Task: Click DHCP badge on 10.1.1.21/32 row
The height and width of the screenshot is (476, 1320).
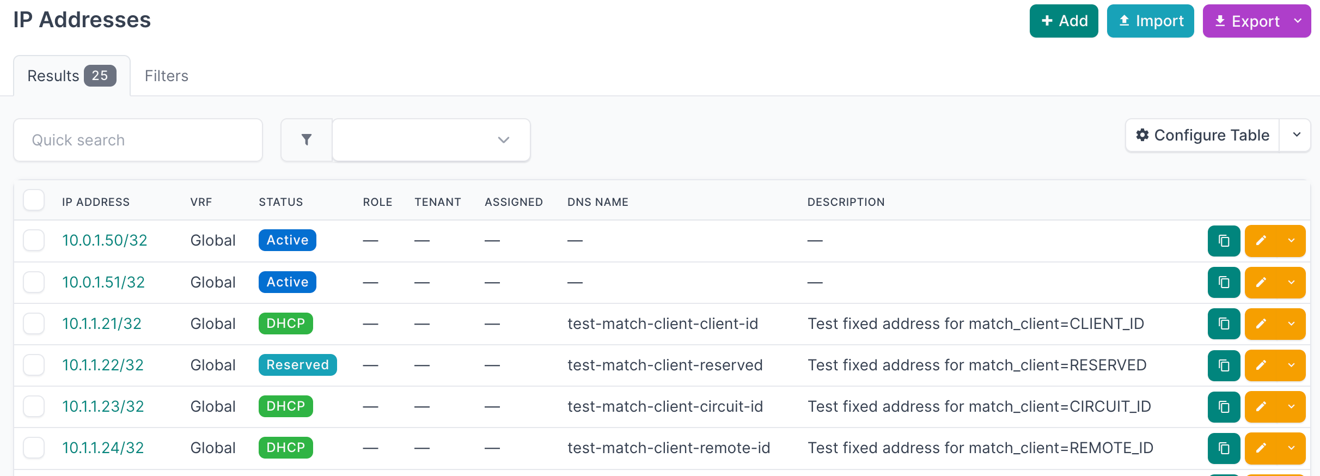Action: point(286,324)
